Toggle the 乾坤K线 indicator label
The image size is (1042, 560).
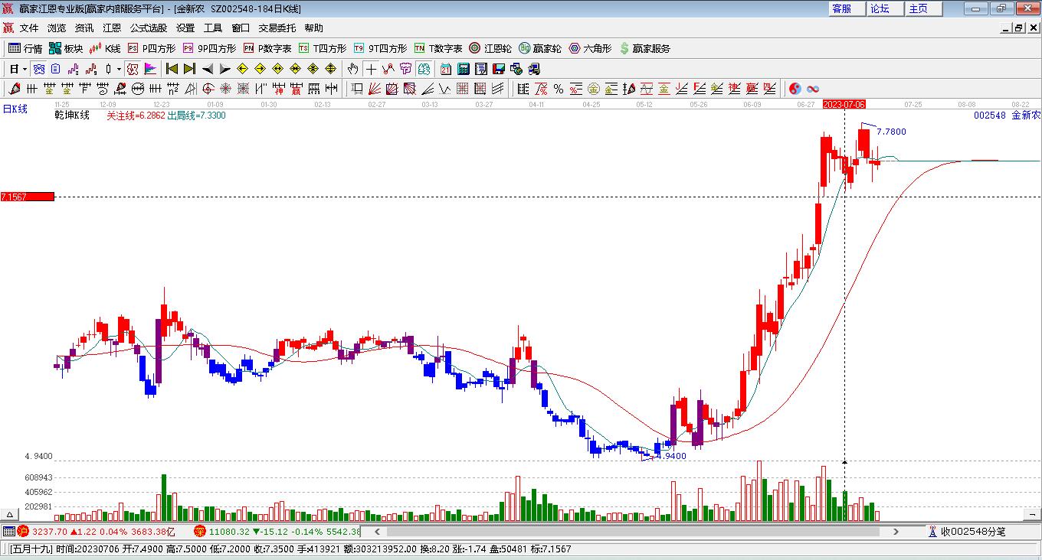point(72,116)
